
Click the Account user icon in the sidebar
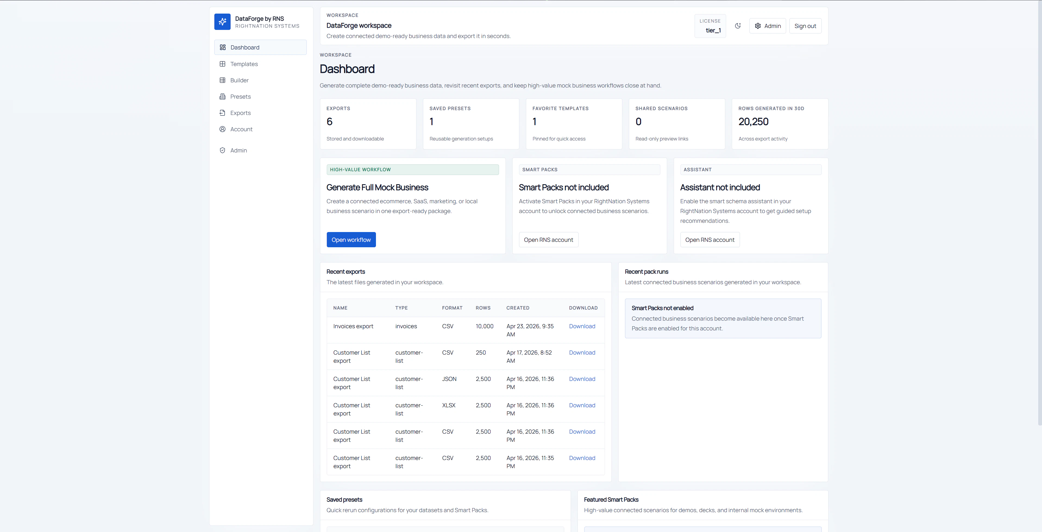coord(222,129)
